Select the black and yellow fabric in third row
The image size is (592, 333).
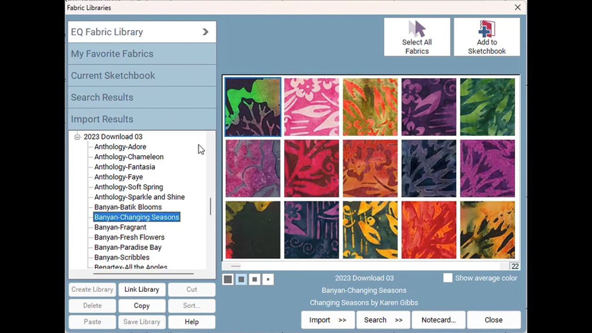click(253, 230)
